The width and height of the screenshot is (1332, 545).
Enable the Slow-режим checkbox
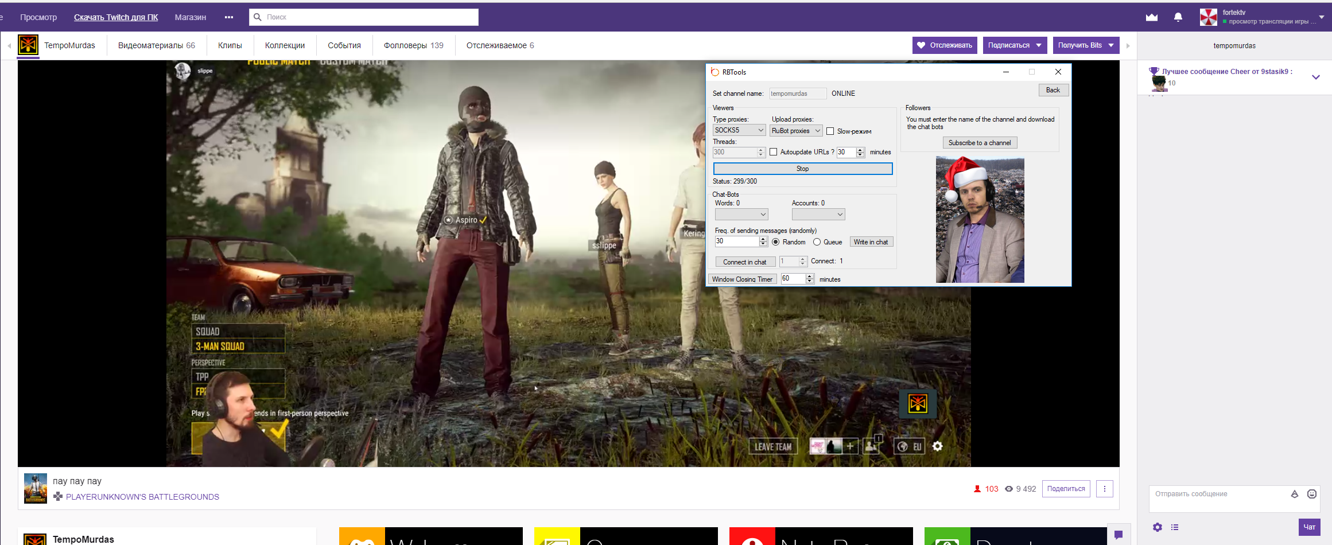pyautogui.click(x=830, y=131)
